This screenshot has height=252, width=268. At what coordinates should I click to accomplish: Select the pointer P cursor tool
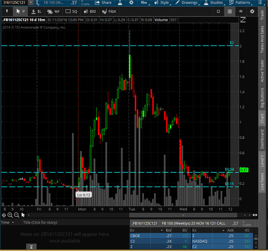tap(21, 12)
